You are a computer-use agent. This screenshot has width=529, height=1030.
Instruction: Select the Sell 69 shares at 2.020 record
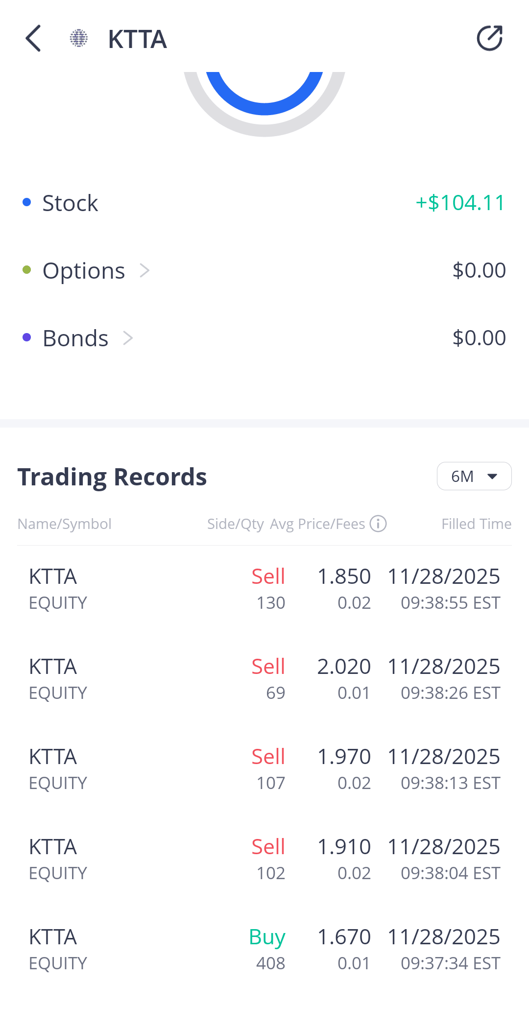point(264,679)
